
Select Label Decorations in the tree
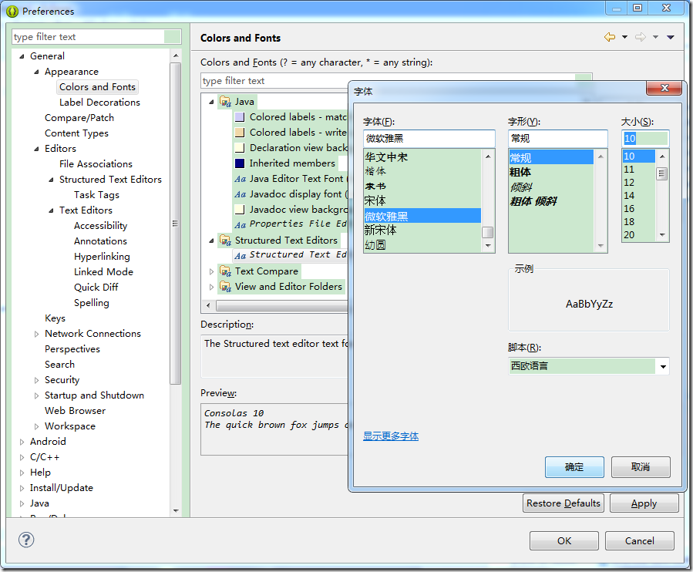click(99, 102)
